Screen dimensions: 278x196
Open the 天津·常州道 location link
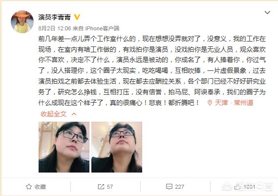(234, 103)
